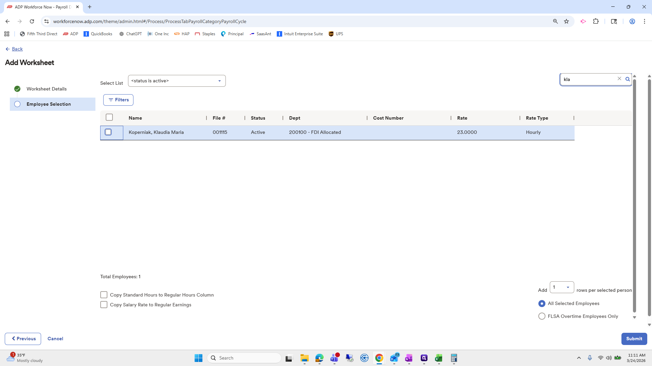
Task: Tick the select-all checkbox in table header
Action: (x=109, y=117)
